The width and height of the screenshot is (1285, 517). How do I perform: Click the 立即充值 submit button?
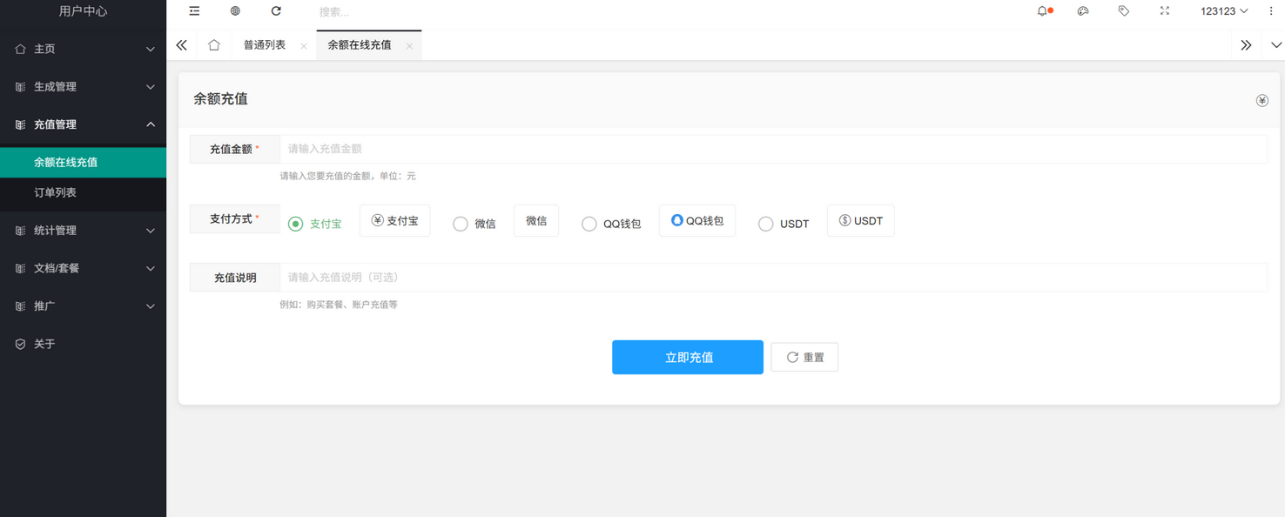tap(687, 357)
